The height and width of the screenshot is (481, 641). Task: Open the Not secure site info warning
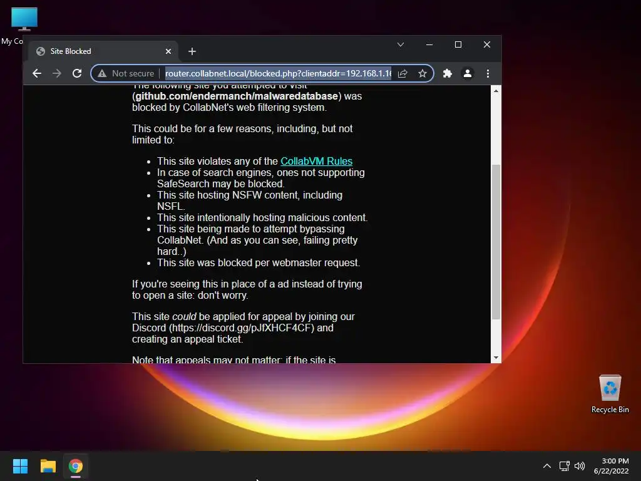(126, 74)
